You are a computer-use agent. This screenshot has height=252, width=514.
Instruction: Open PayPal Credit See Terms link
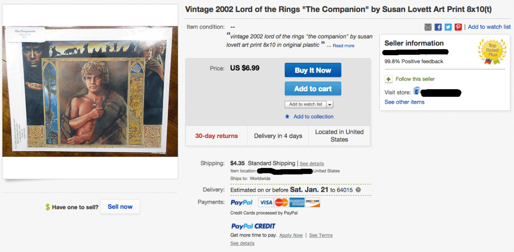point(321,235)
